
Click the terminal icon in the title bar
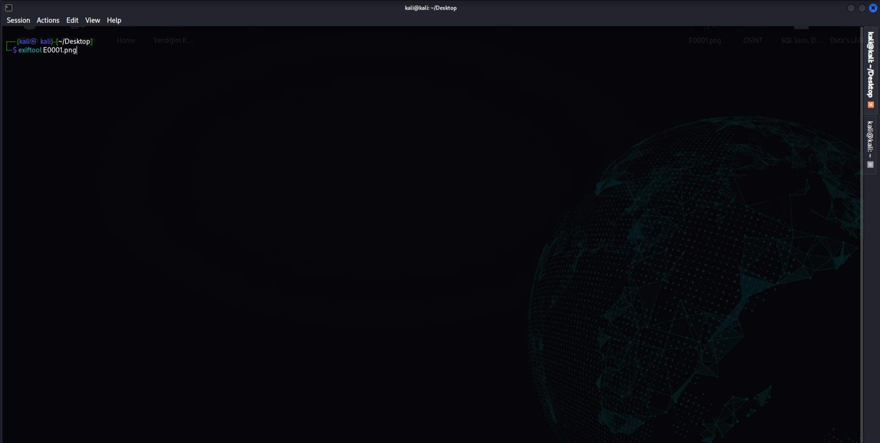click(x=9, y=8)
